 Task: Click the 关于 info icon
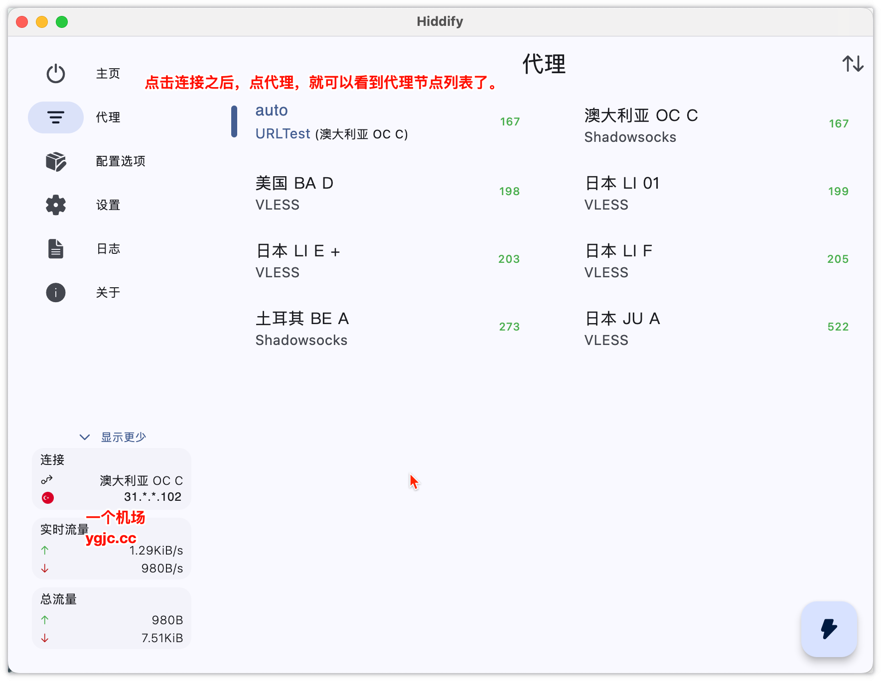pyautogui.click(x=55, y=292)
